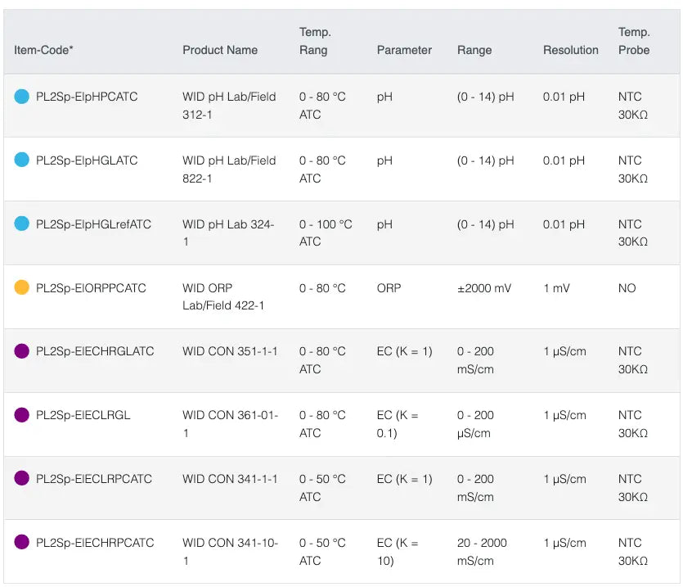This screenshot has height=587, width=683.
Task: Select the purple dot next to PL2Sp-ElECLRGL
Action: 21,415
